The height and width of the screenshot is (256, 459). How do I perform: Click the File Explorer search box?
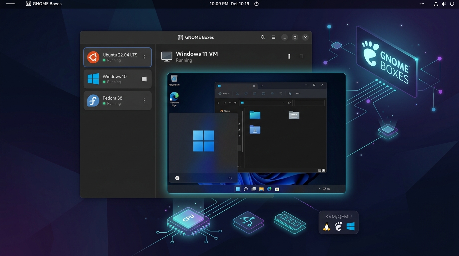(x=310, y=103)
